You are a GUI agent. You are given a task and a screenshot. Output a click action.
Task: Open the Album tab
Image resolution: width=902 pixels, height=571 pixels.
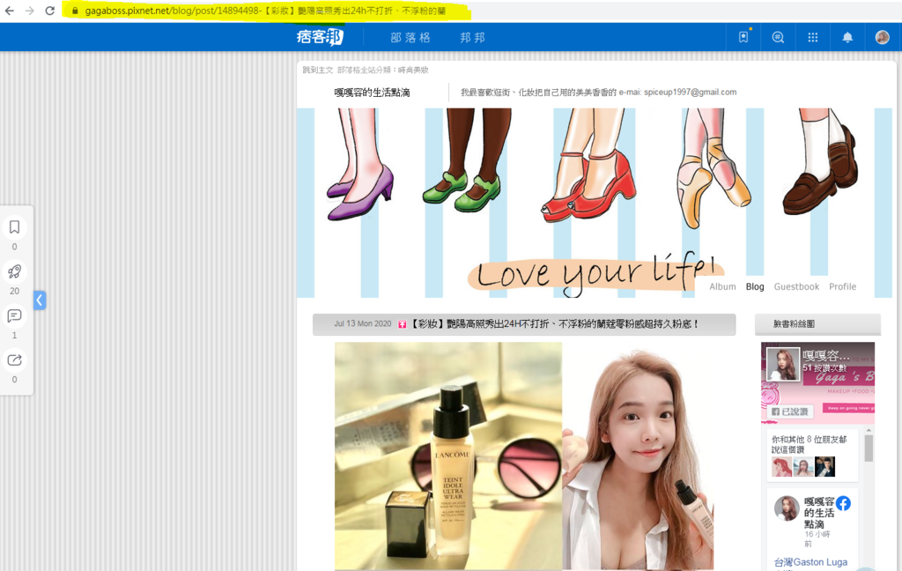[x=722, y=286]
